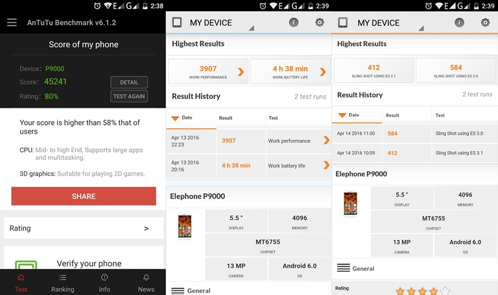Open Work battery life history row arrow
The height and width of the screenshot is (295, 498).
tap(327, 165)
